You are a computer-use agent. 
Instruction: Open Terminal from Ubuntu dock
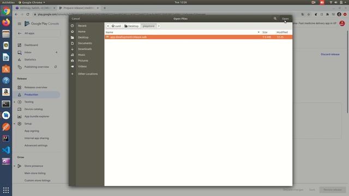6,104
